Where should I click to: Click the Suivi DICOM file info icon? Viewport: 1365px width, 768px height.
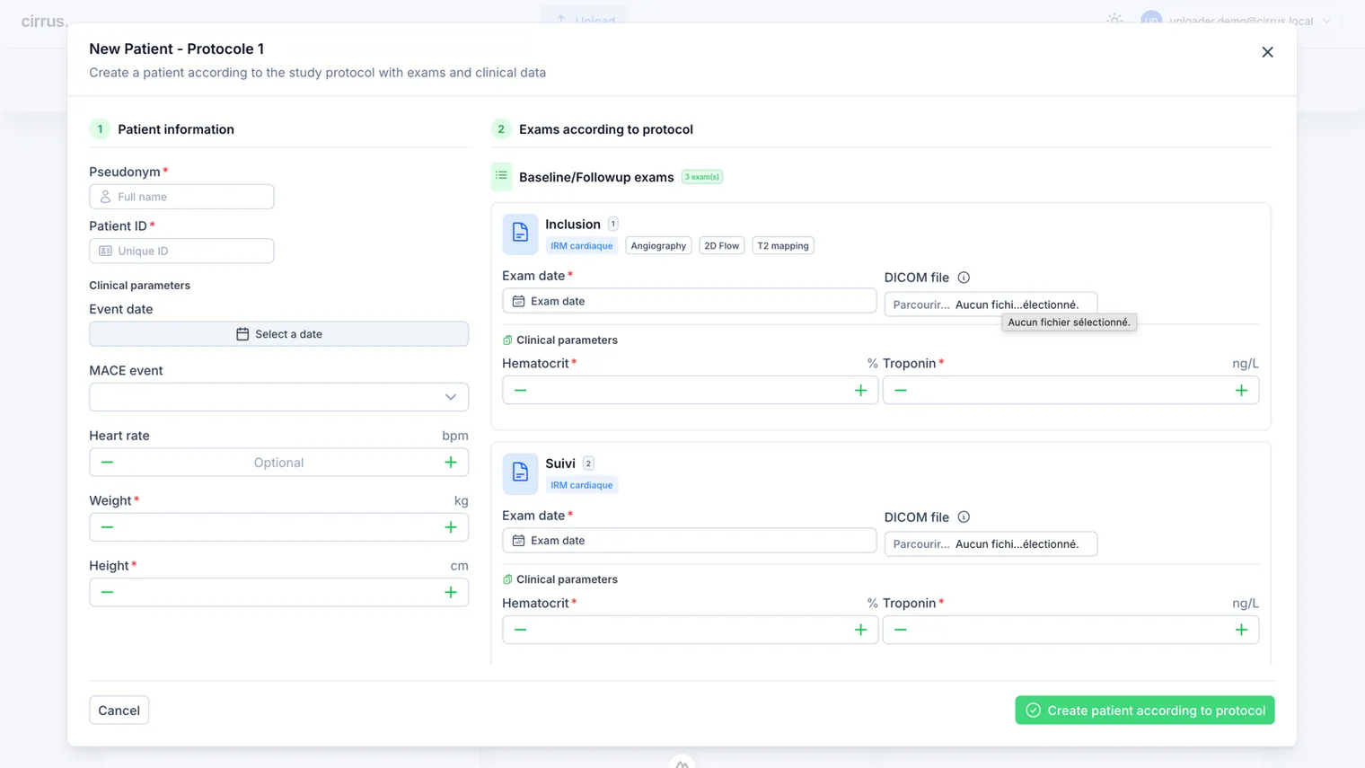(964, 517)
